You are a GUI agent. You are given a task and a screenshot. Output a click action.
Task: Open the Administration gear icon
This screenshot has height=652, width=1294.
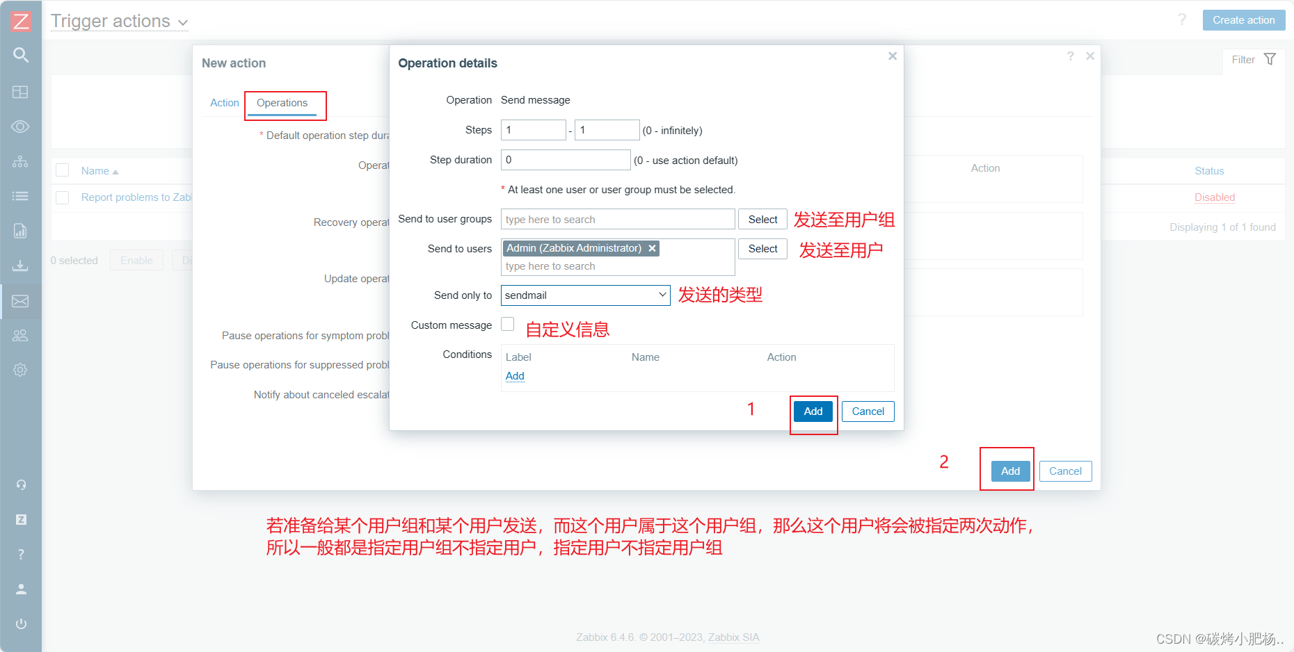pyautogui.click(x=21, y=370)
